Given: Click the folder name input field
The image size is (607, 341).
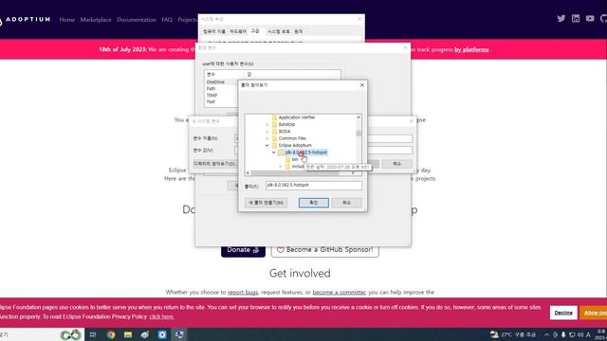Looking at the screenshot, I should (x=314, y=186).
